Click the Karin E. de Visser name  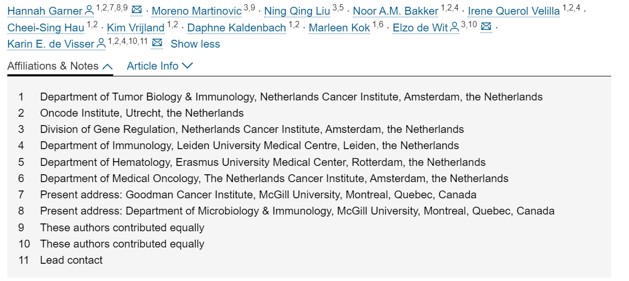coord(51,44)
